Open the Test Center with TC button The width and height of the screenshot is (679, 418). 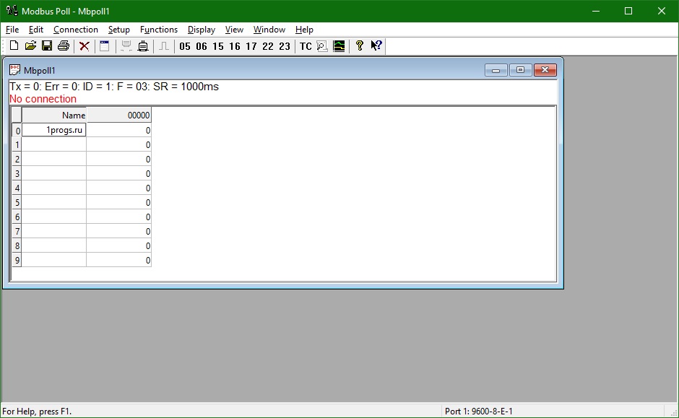[x=304, y=45]
